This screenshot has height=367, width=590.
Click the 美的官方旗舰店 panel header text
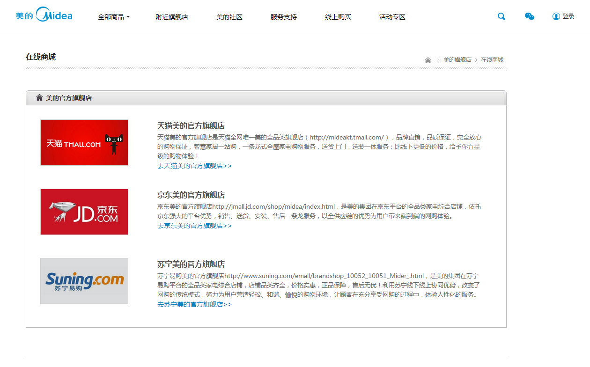pyautogui.click(x=69, y=98)
